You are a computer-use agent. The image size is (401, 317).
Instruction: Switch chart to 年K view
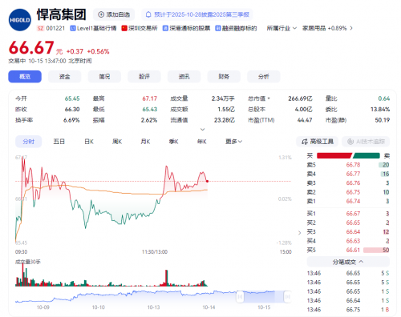click(x=202, y=142)
